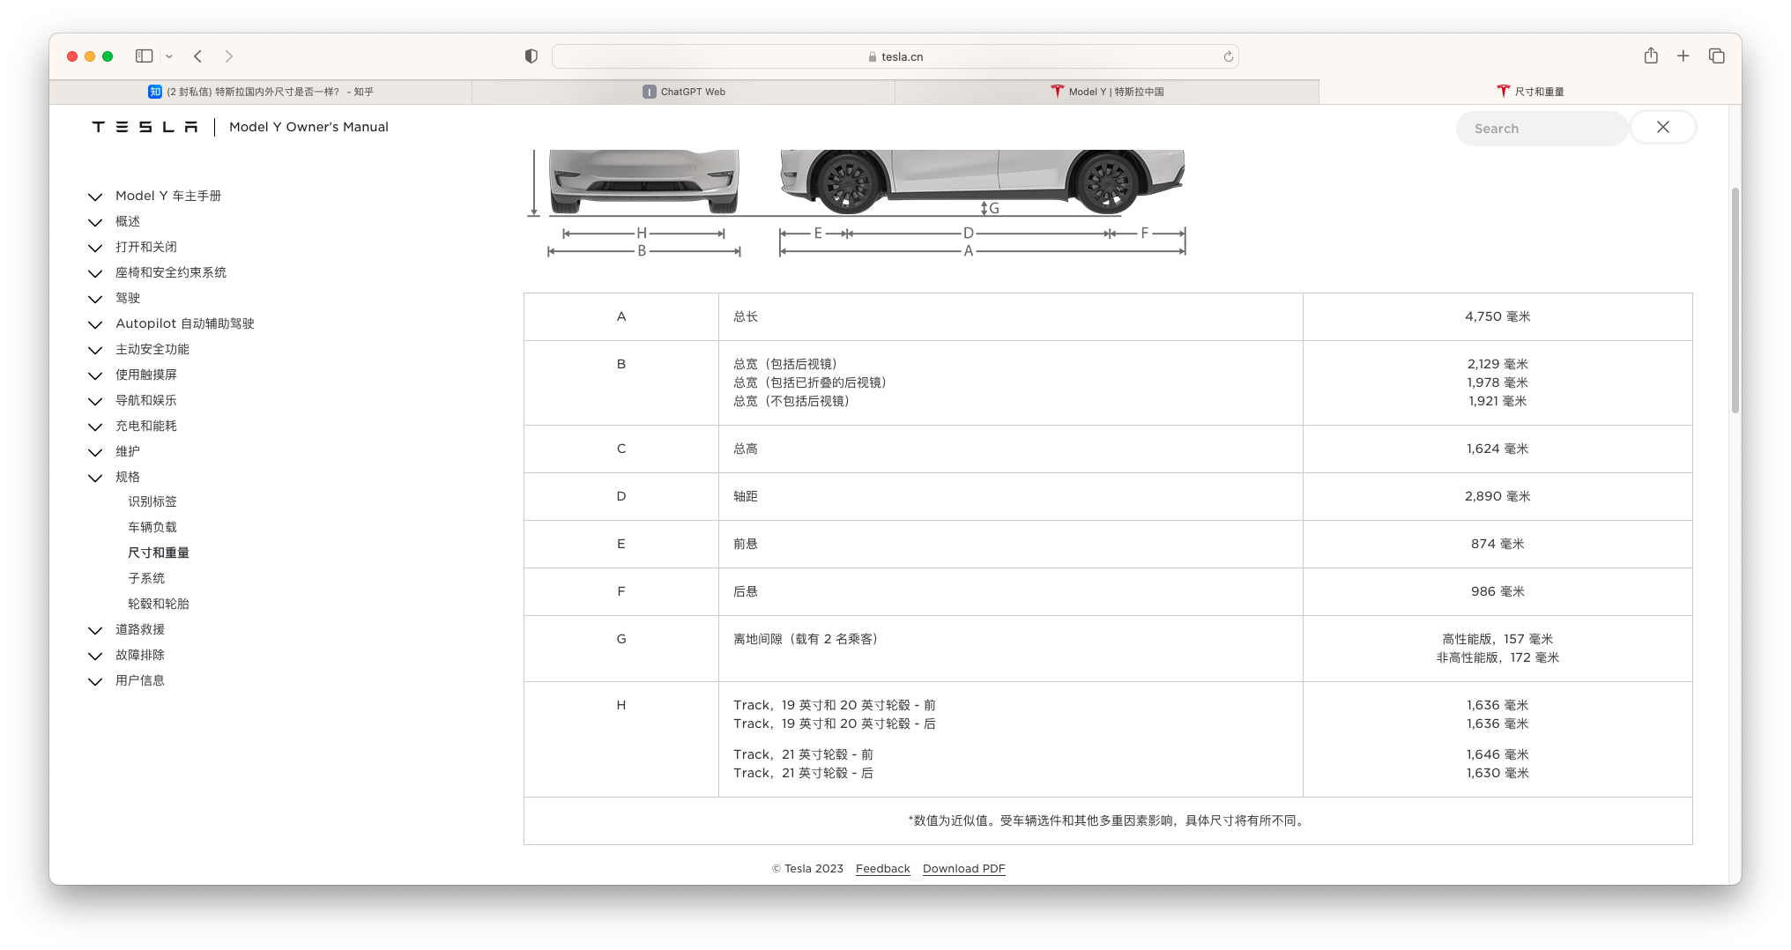
Task: Expand the 座椅和安全约束系统 section
Action: click(95, 273)
